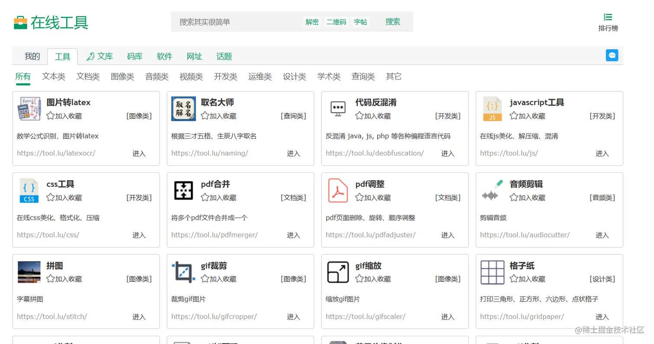Viewport: 654px width, 344px height.
Task: Switch to the 文库 tab
Action: (99, 56)
